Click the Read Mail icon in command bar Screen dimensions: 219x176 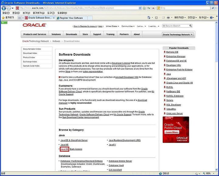tap(163, 18)
